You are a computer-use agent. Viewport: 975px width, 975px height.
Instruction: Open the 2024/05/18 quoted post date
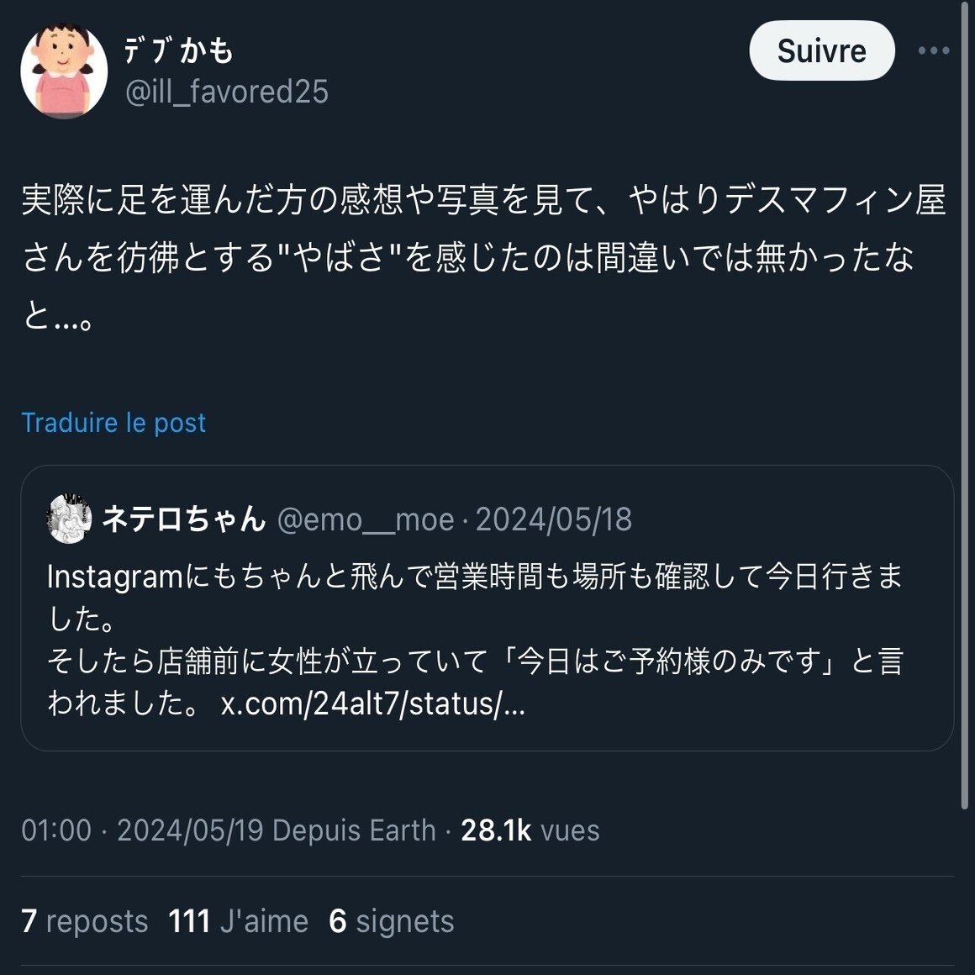(x=553, y=519)
